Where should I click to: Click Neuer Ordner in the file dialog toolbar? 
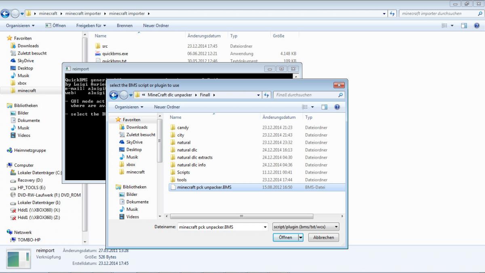167,107
